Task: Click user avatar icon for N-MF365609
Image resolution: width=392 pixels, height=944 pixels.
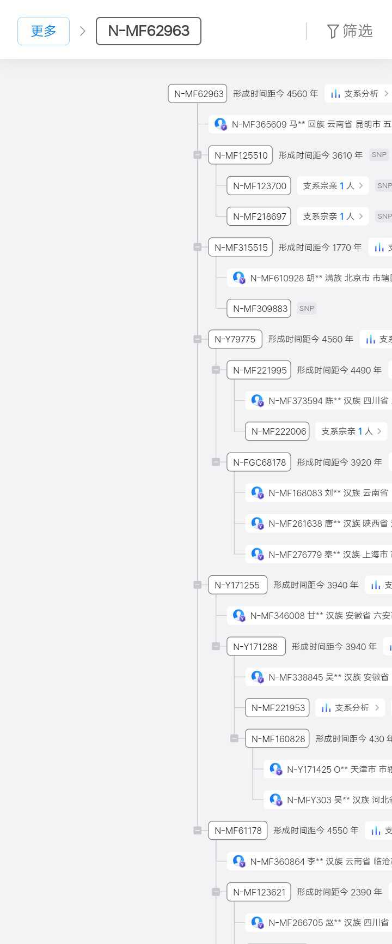Action: pyautogui.click(x=220, y=124)
